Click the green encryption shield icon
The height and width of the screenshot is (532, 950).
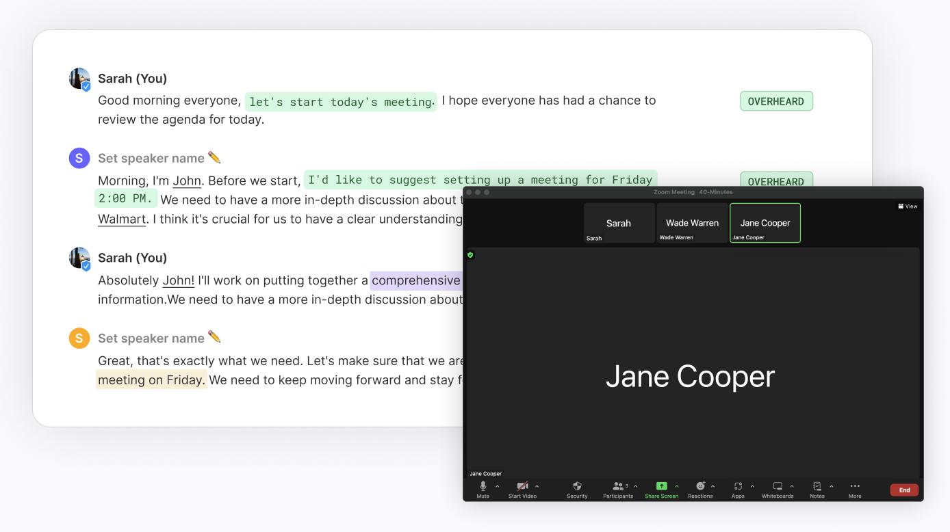[x=470, y=254]
